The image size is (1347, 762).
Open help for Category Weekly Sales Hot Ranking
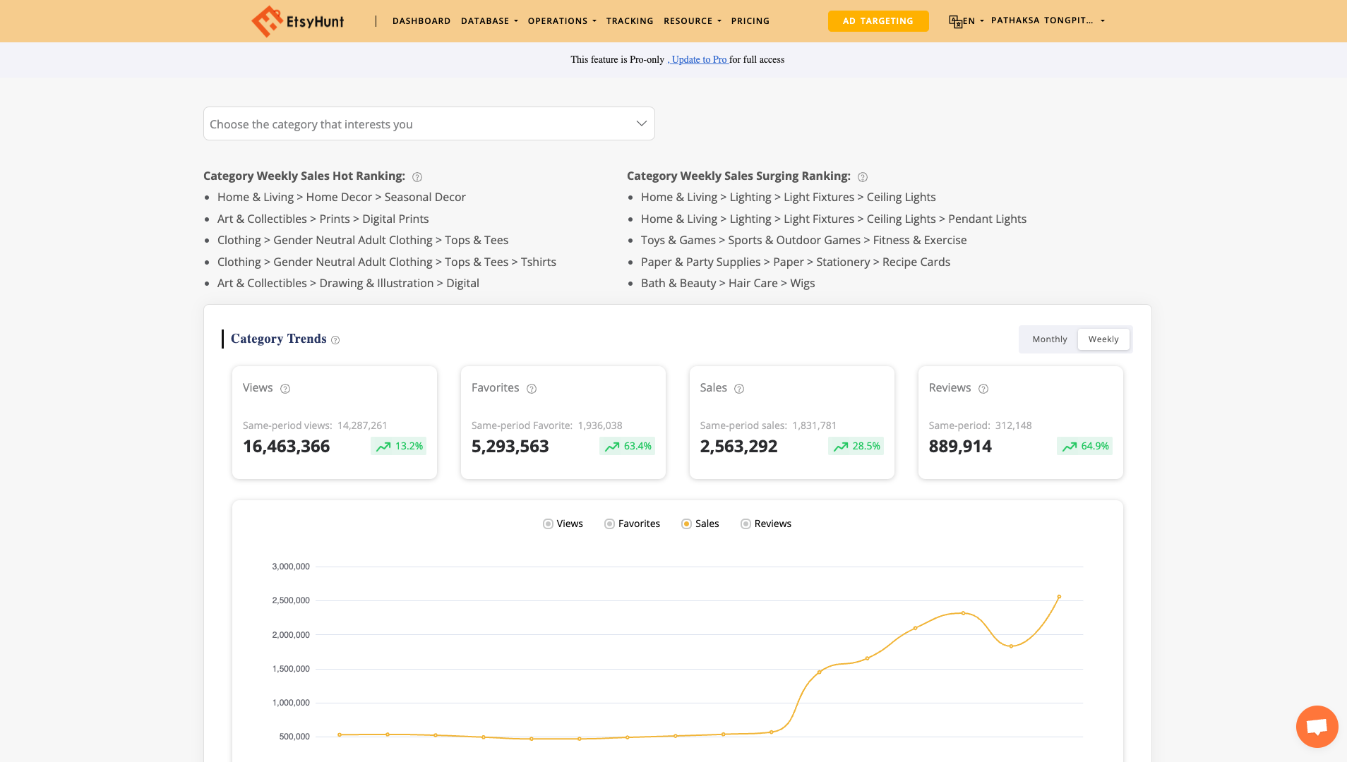[417, 177]
